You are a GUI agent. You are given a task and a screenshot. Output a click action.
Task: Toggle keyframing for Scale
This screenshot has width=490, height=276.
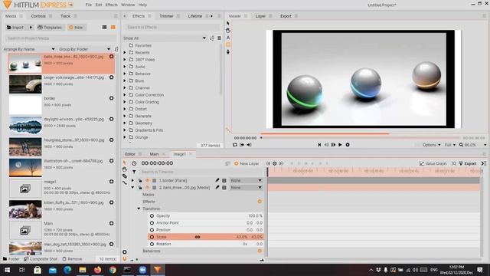[x=152, y=237]
